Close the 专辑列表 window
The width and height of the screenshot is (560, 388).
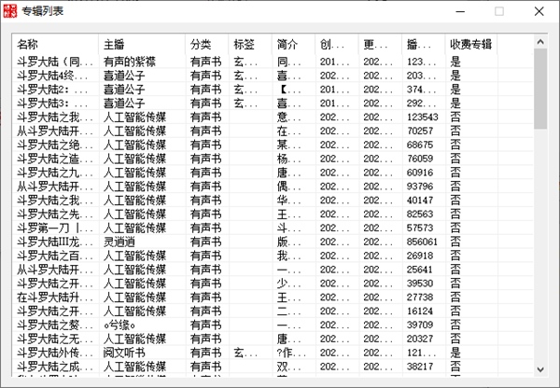click(x=540, y=12)
